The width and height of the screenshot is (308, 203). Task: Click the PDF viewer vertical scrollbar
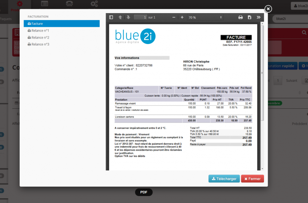tap(262, 73)
